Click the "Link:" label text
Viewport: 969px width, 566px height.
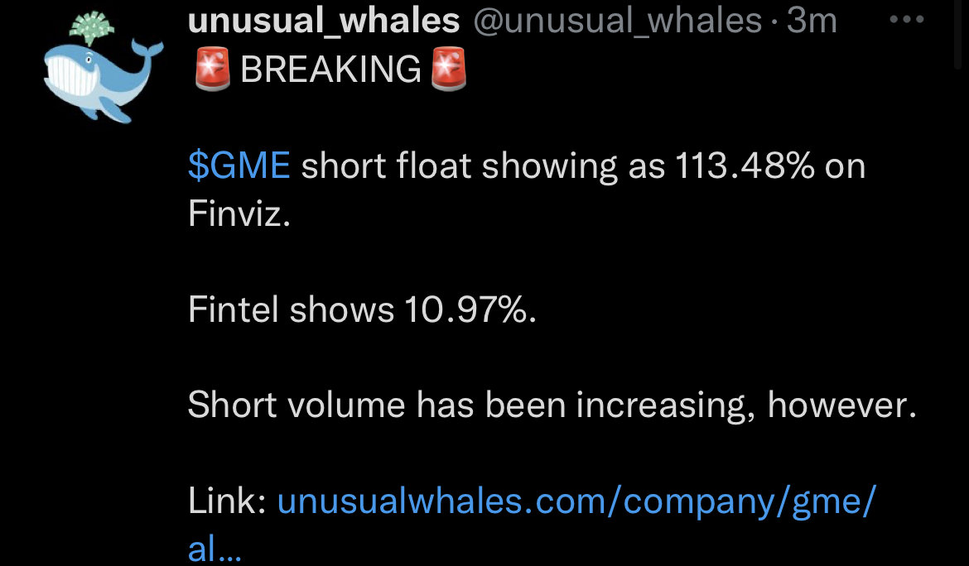[227, 501]
